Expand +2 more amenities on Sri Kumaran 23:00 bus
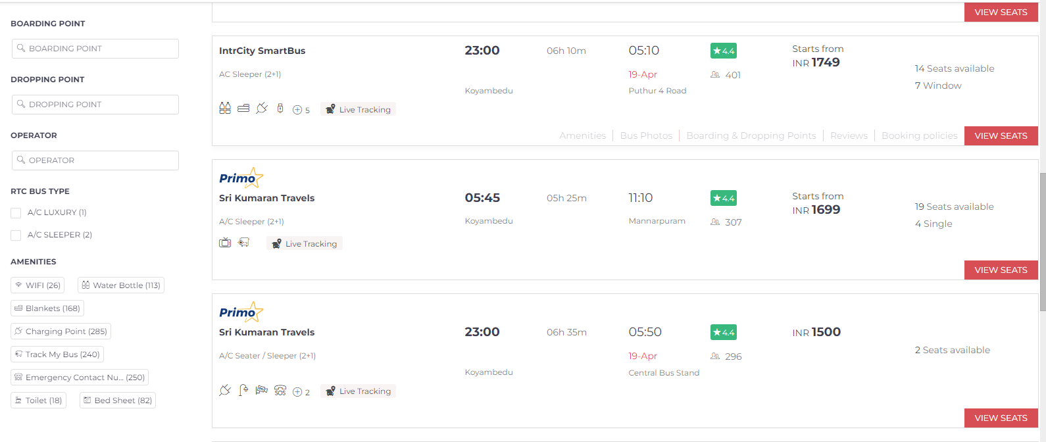The image size is (1046, 442). coord(301,391)
